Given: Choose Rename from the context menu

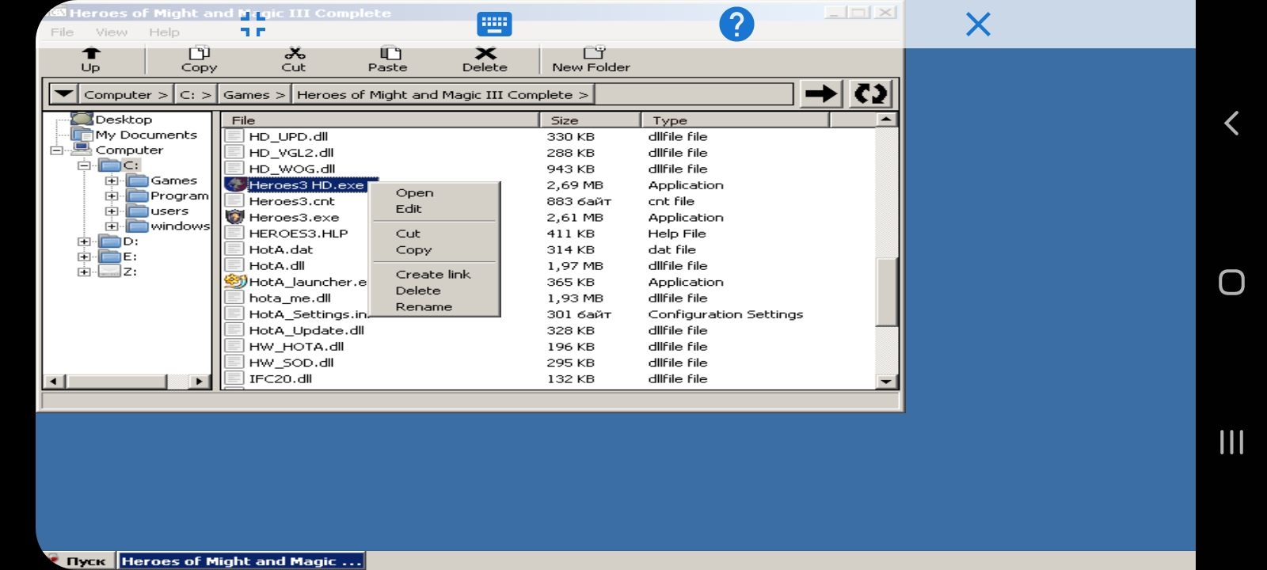Looking at the screenshot, I should tap(424, 307).
